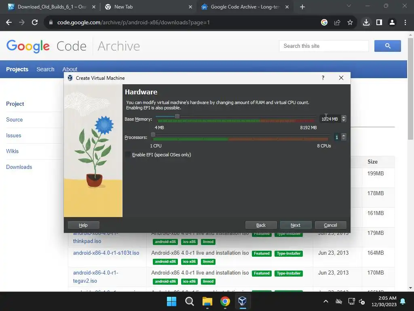Viewport: 414px width, 311px height.
Task: Click the Back button in the dialog
Action: pos(261,225)
